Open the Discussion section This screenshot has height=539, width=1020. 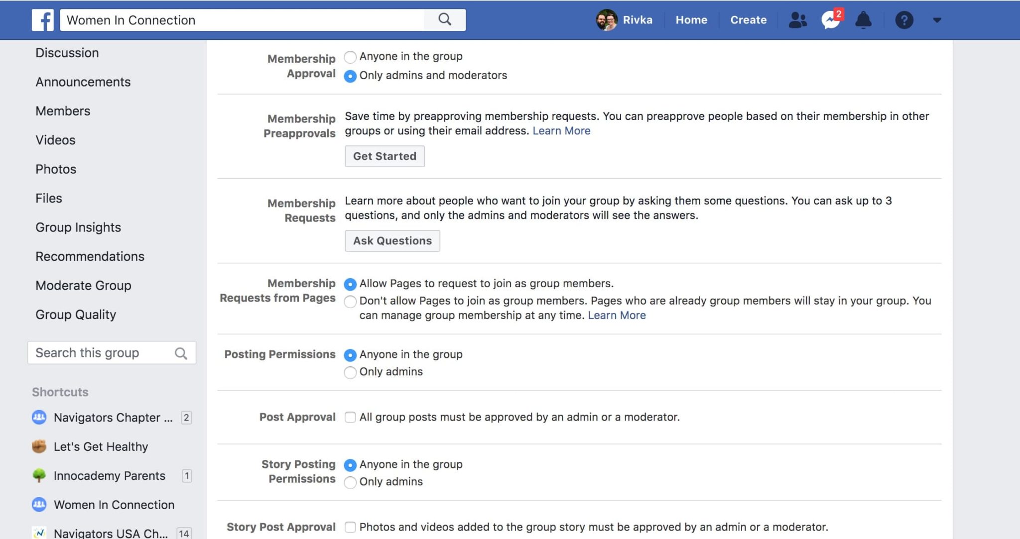(x=67, y=53)
